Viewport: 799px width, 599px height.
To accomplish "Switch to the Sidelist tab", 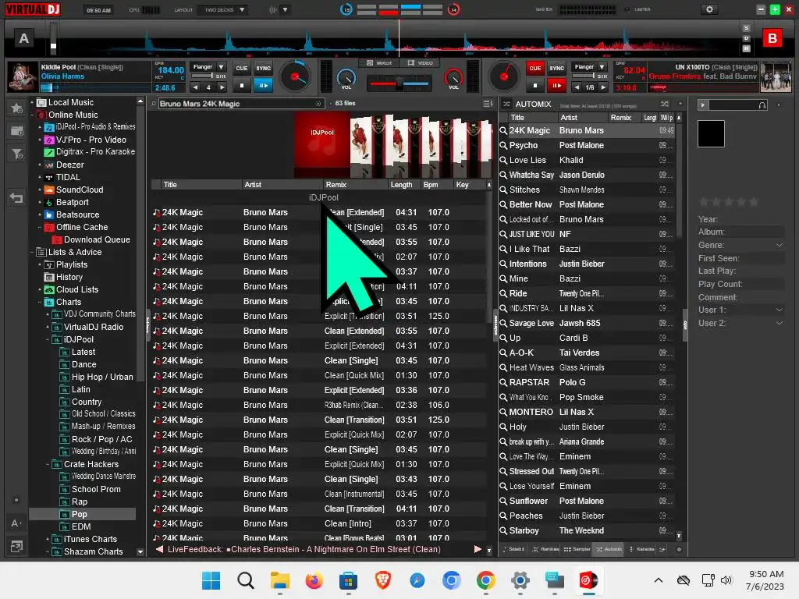I will point(513,550).
